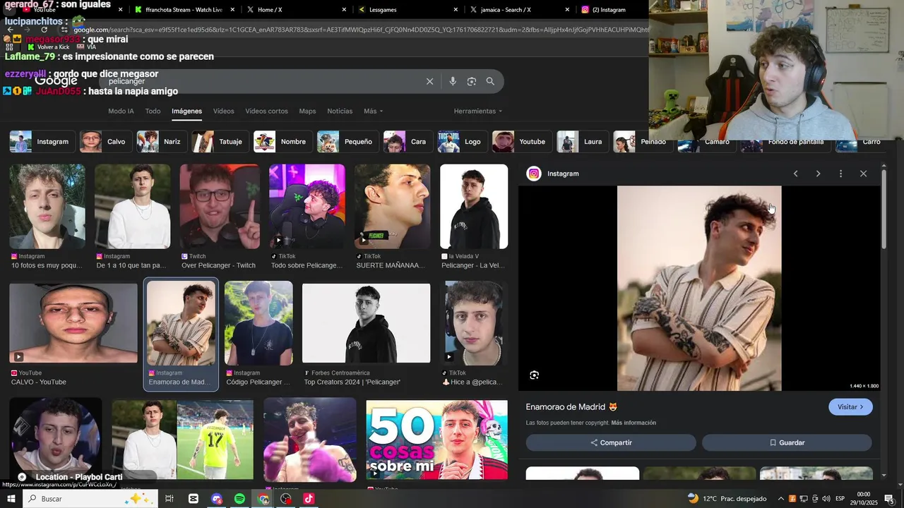Image resolution: width=904 pixels, height=508 pixels.
Task: Apply the Tatuaje filter chip
Action: click(x=220, y=142)
